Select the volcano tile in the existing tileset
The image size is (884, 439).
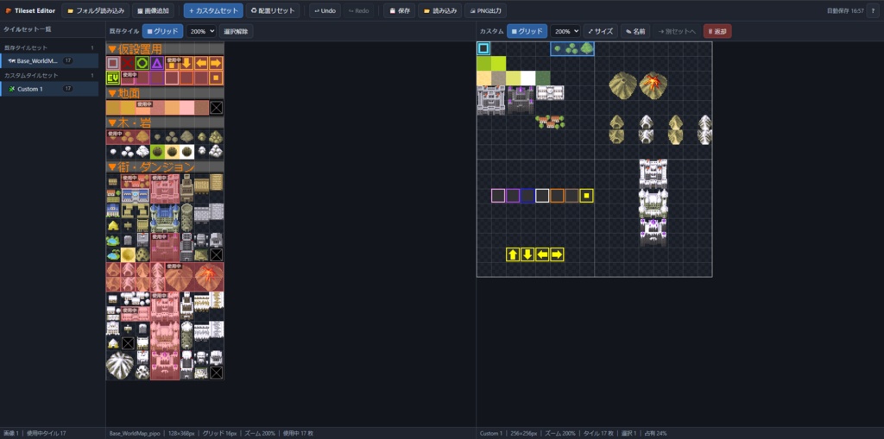pos(209,277)
